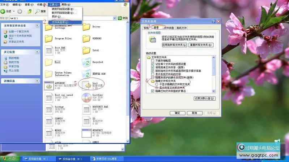Click the Windows 开始 Start button
The height and width of the screenshot is (162, 289).
pyautogui.click(x=9, y=158)
